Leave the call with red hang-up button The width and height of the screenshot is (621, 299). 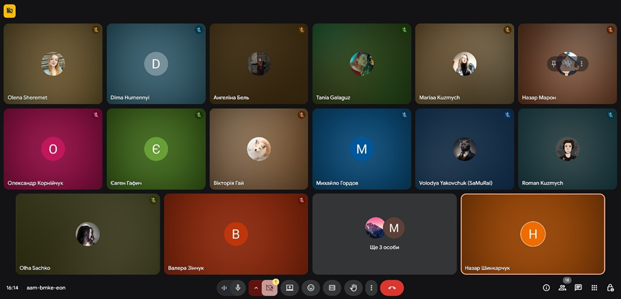[x=392, y=288]
